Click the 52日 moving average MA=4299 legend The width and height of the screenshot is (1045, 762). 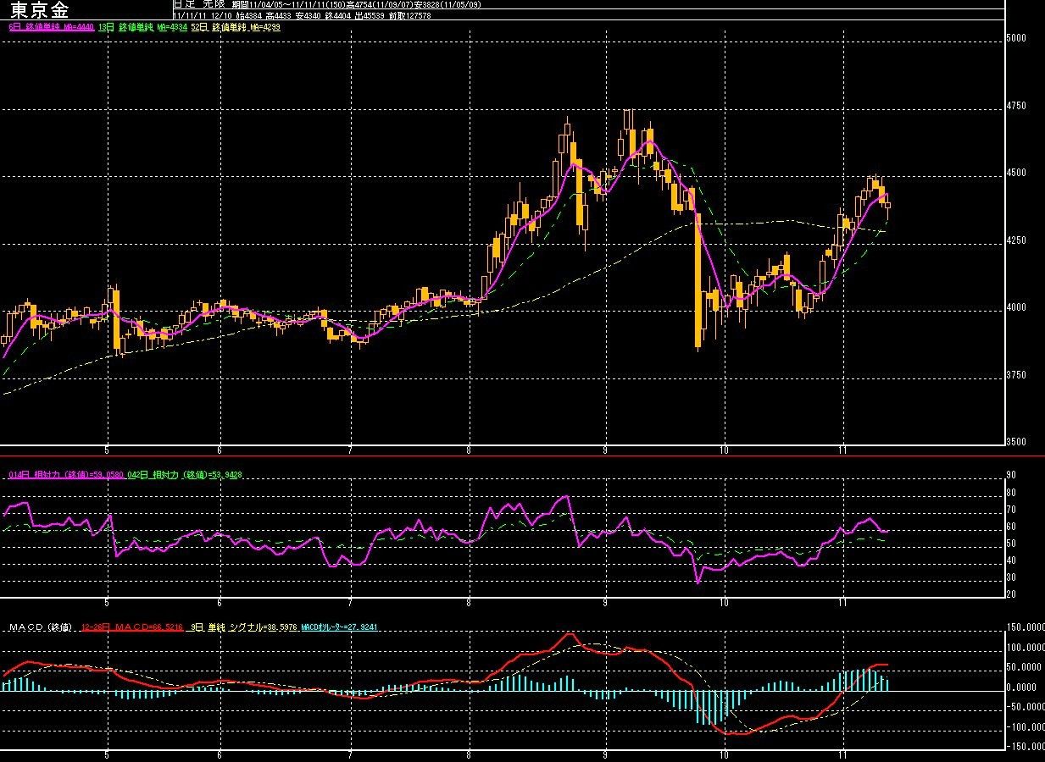235,27
